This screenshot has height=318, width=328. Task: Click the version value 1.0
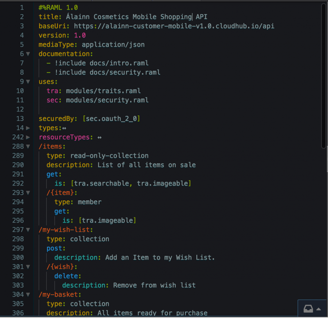pyautogui.click(x=80, y=35)
